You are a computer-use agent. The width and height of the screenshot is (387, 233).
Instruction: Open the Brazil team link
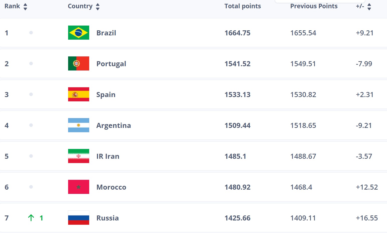coord(106,33)
